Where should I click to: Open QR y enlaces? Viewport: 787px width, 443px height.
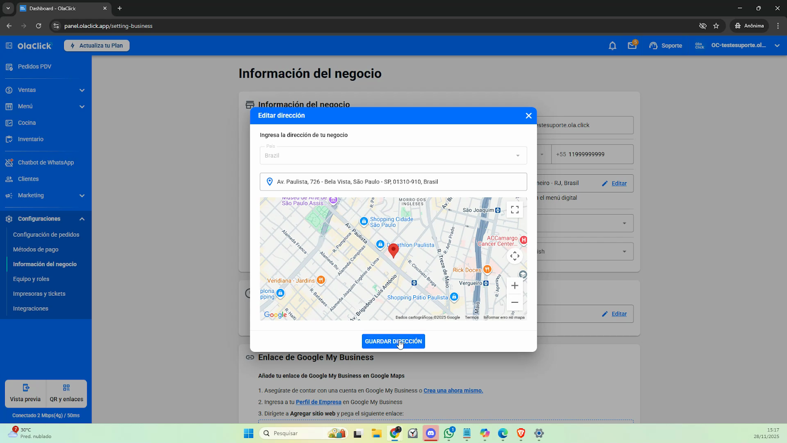pyautogui.click(x=66, y=393)
